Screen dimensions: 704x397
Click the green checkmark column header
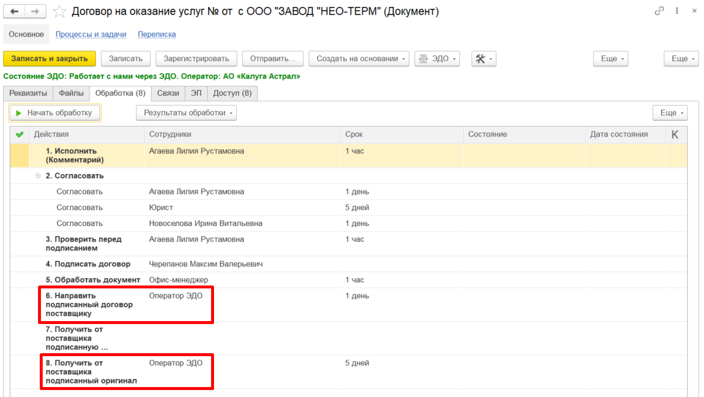click(19, 134)
